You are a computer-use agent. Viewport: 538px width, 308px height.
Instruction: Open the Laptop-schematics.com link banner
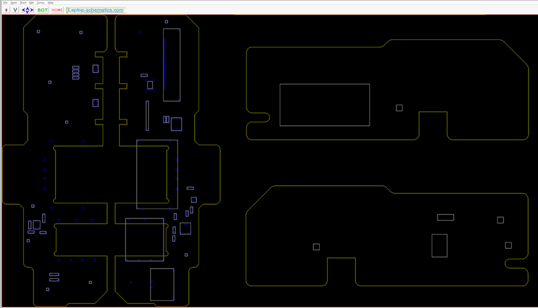click(x=96, y=10)
